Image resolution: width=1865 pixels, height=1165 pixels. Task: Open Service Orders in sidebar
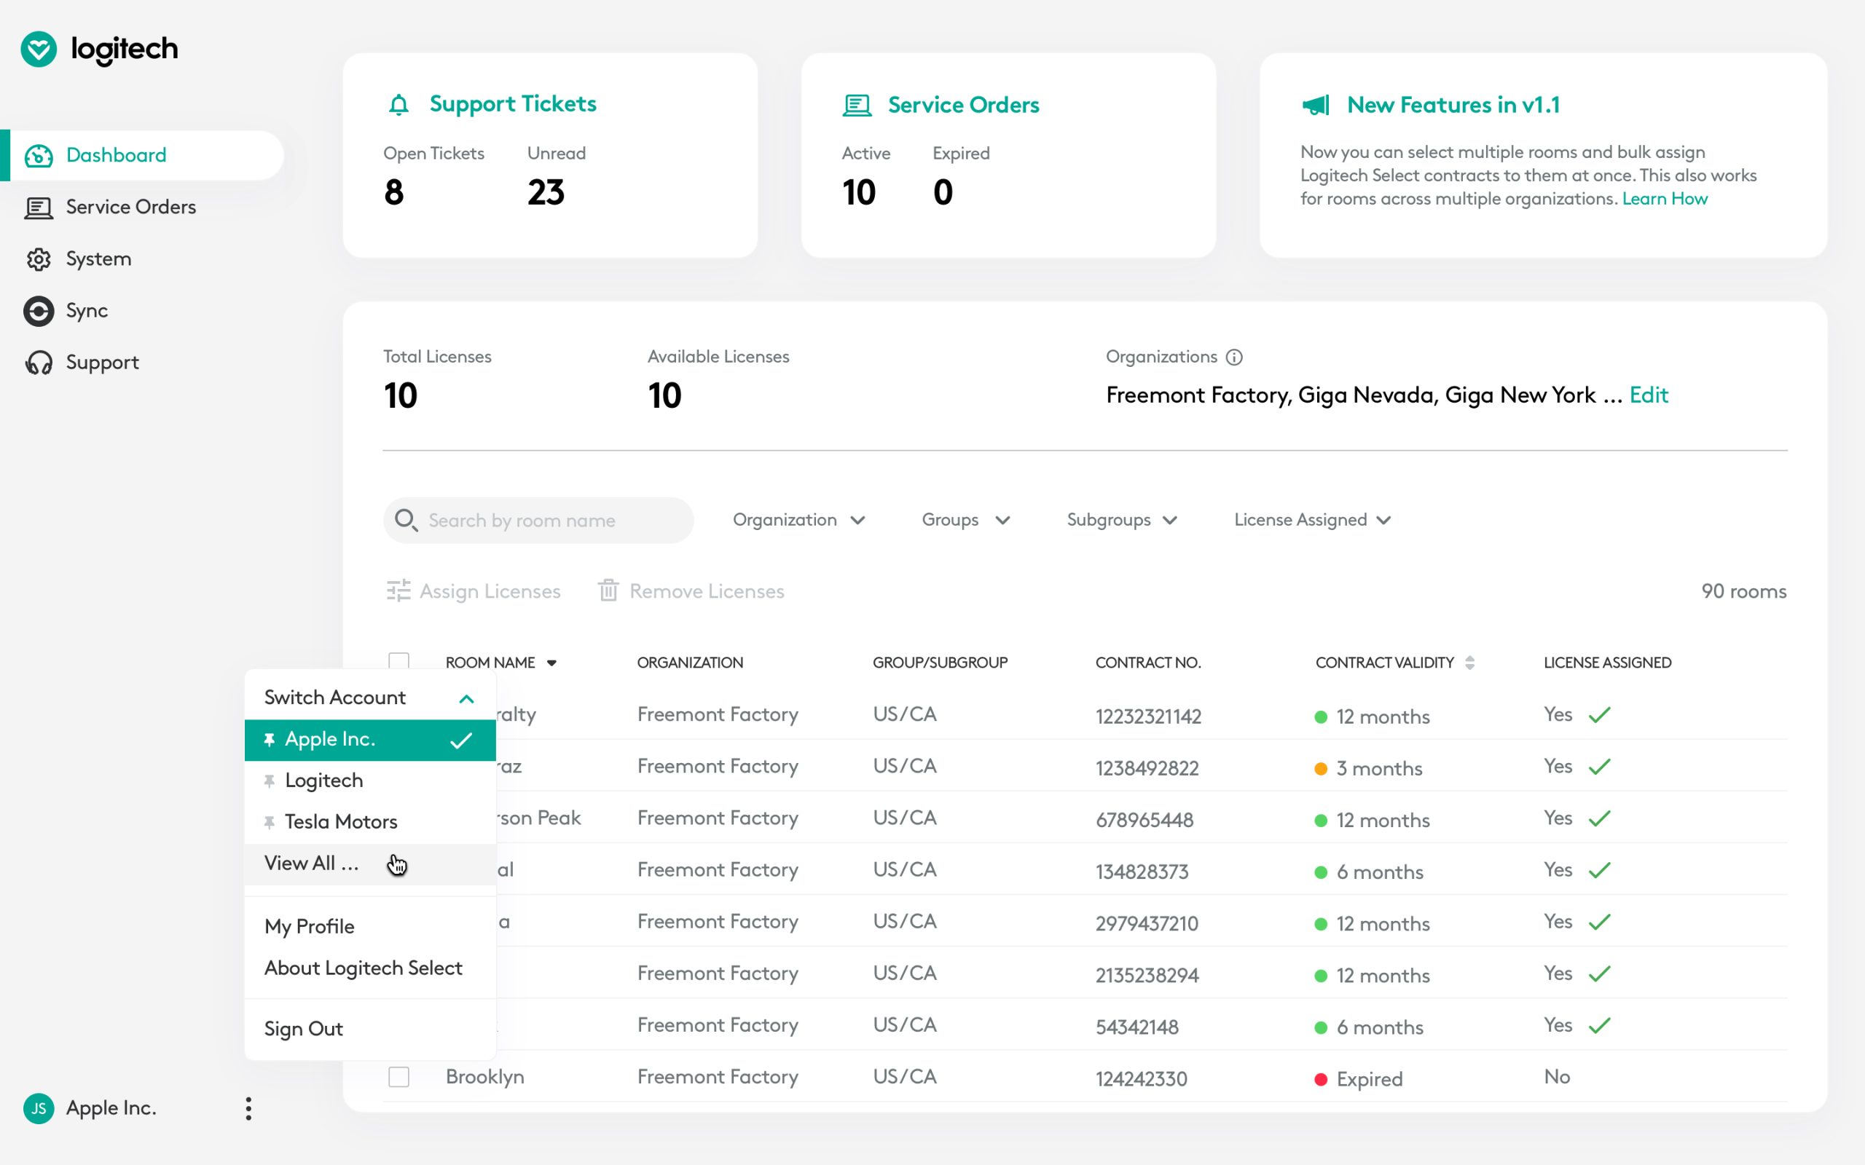click(x=130, y=208)
